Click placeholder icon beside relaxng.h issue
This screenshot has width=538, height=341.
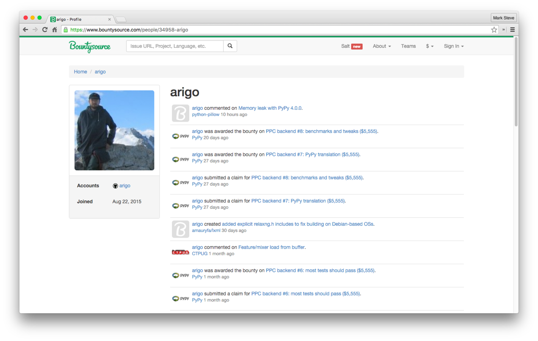[x=180, y=229]
